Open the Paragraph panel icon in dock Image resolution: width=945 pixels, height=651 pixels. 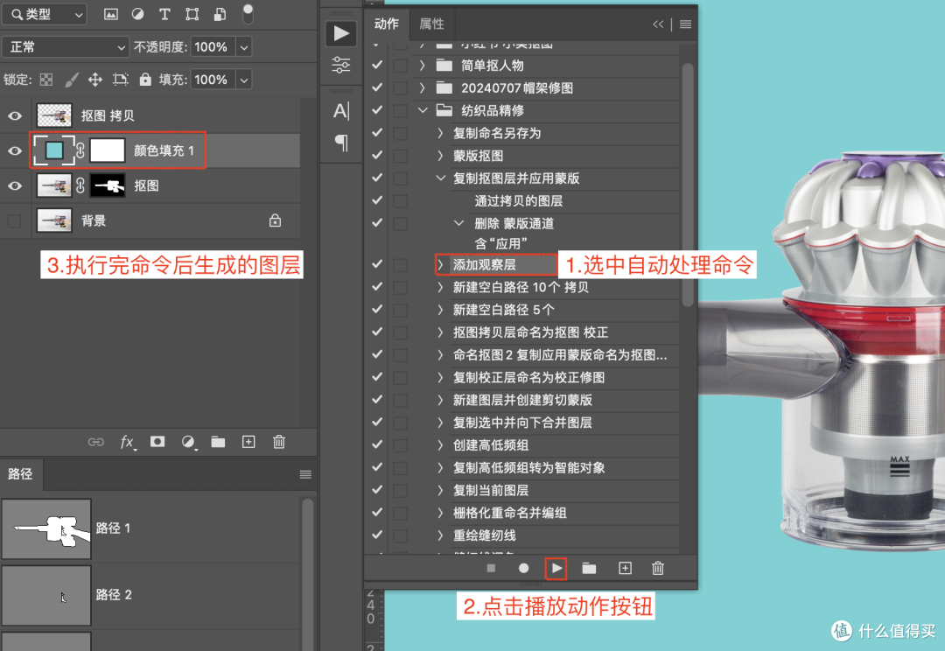click(x=341, y=143)
